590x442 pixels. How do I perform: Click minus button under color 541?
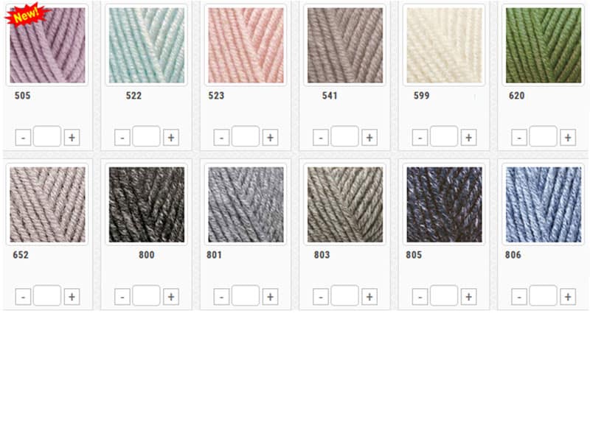click(321, 138)
